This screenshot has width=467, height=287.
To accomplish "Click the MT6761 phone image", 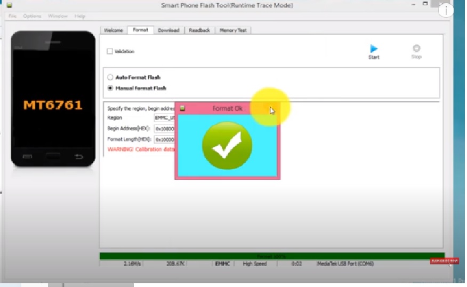I will (x=53, y=98).
